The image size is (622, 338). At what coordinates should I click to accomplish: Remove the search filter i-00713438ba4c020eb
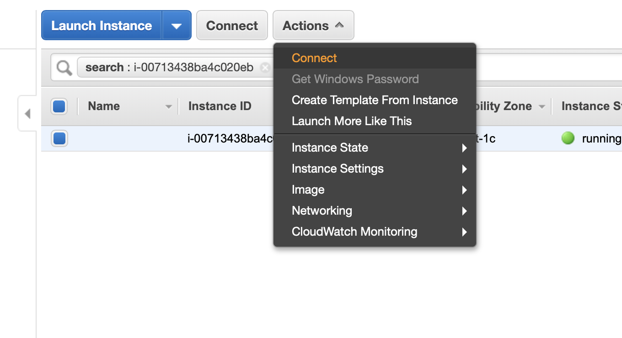coord(265,68)
